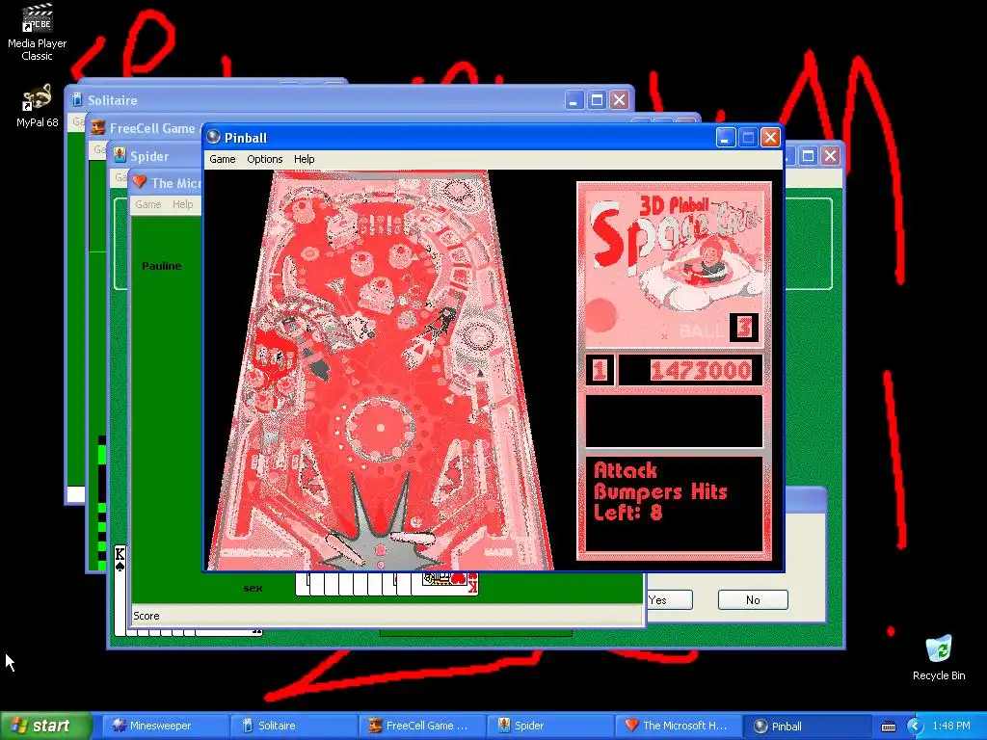The height and width of the screenshot is (740, 987).
Task: Click the Solitaire window title text
Action: 112,100
